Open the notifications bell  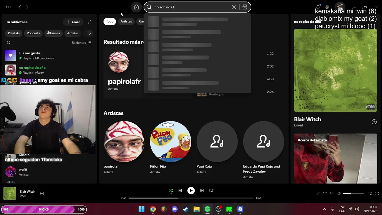click(x=318, y=7)
